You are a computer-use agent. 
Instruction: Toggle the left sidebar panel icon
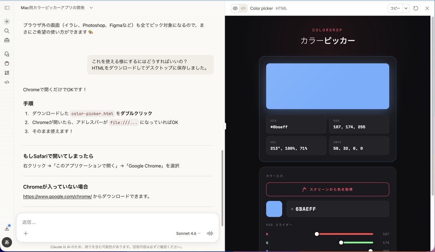7,8
